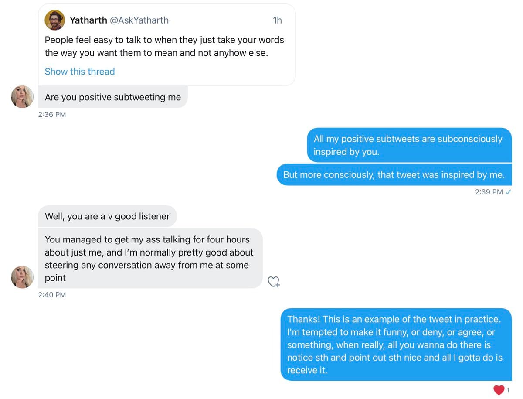523x399 pixels.
Task: Select the 'Thanks! This is an example' message
Action: coord(396,344)
